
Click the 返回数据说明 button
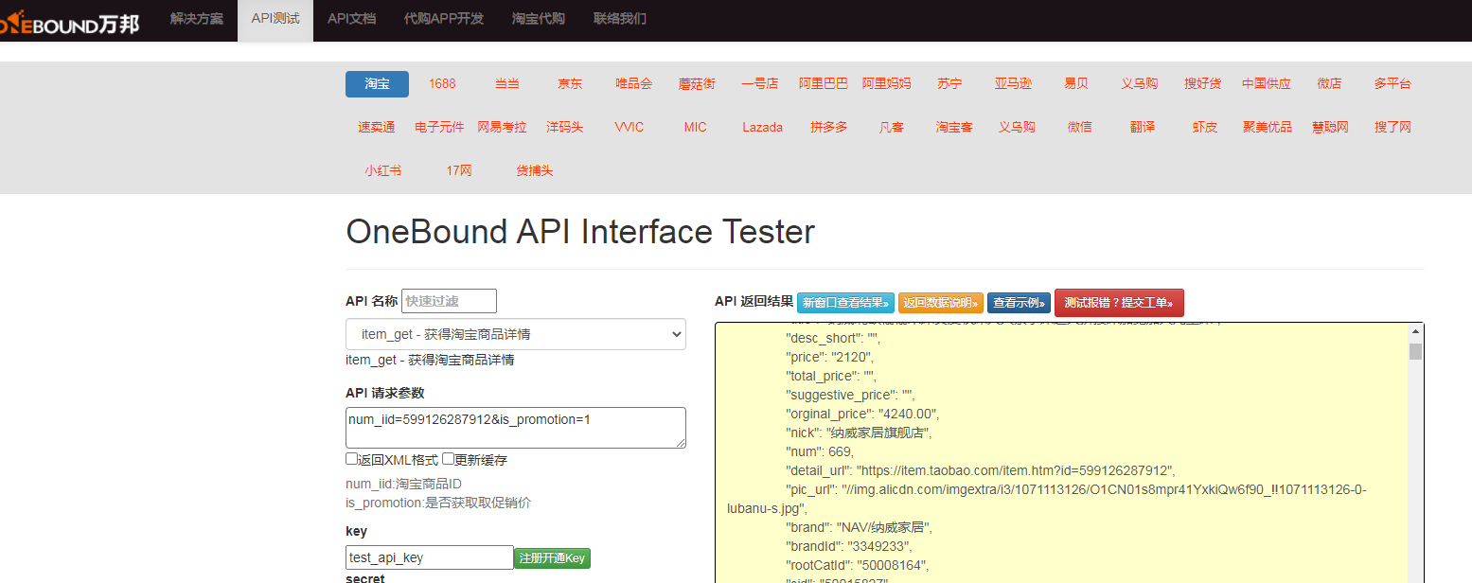pos(941,303)
